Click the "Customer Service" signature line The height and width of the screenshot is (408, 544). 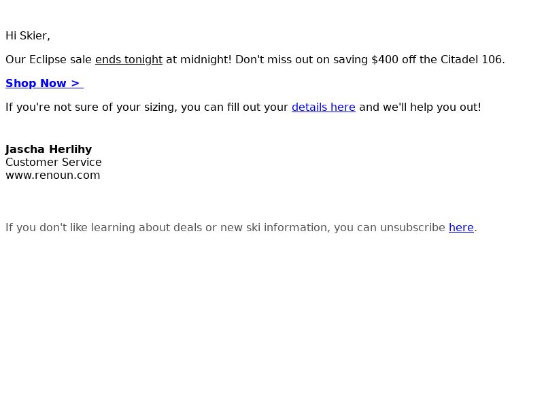pyautogui.click(x=54, y=162)
